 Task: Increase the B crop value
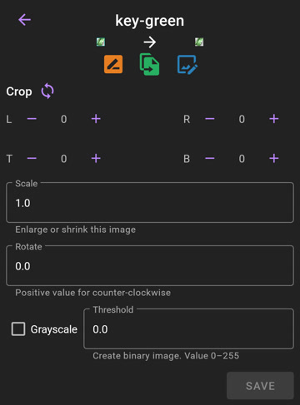click(274, 159)
